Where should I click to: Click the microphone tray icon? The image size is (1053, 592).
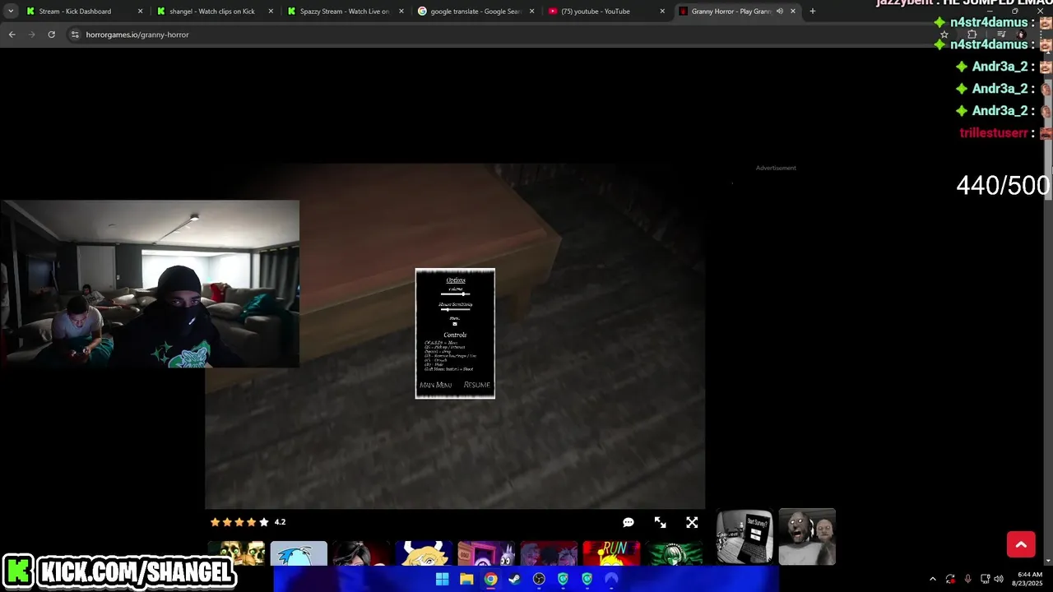point(967,579)
